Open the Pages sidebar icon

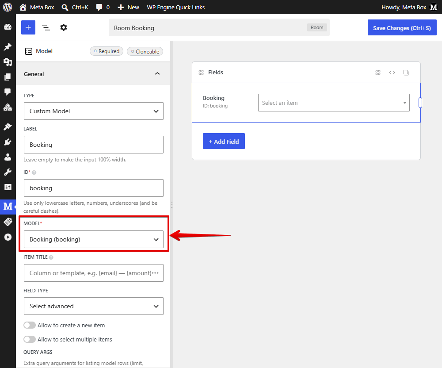(8, 77)
